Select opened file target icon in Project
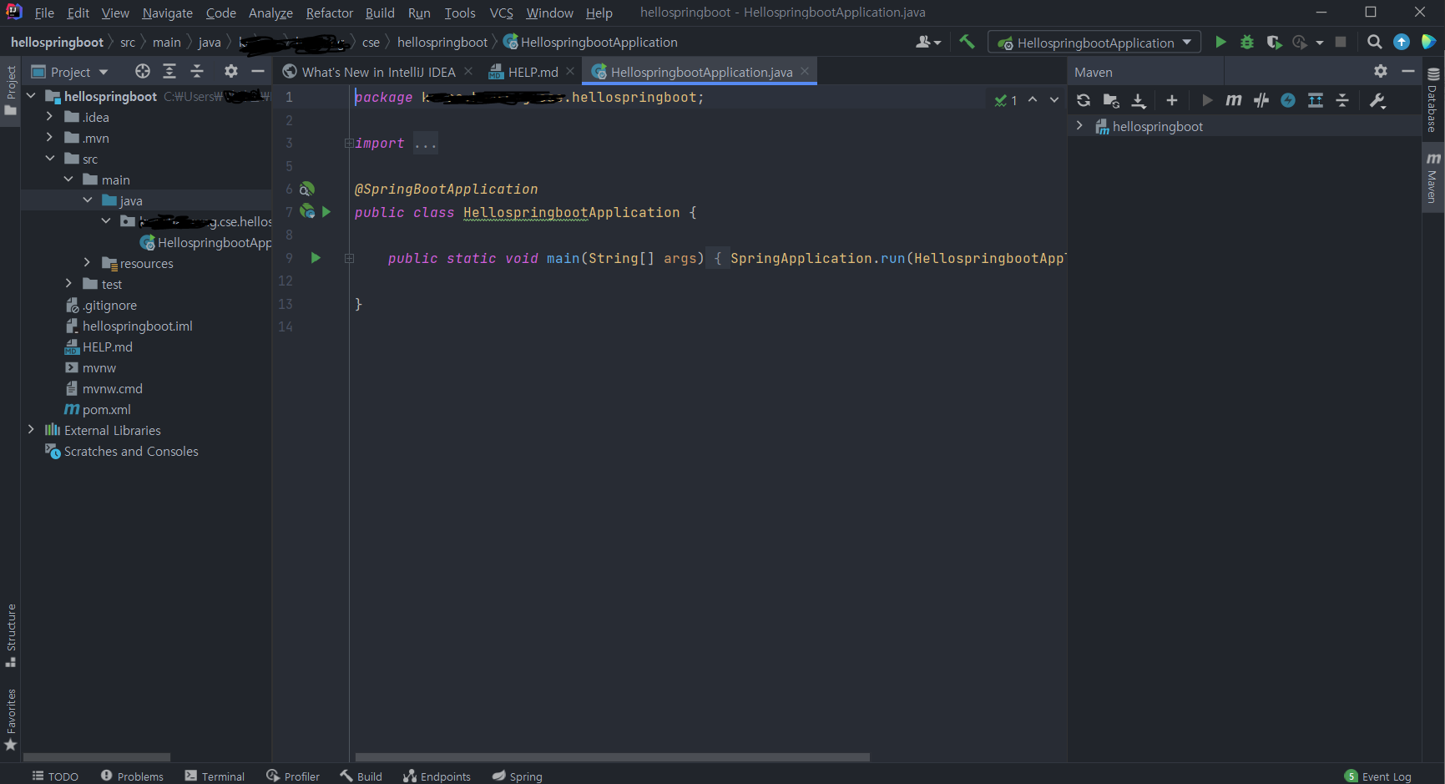Image resolution: width=1445 pixels, height=784 pixels. click(x=143, y=72)
